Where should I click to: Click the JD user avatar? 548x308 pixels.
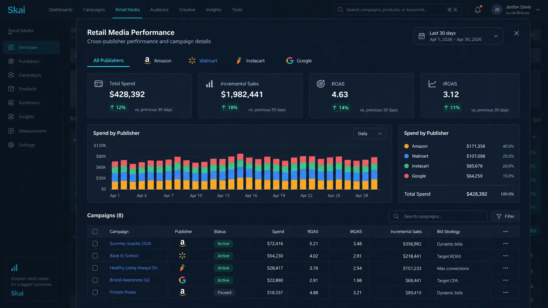(497, 10)
